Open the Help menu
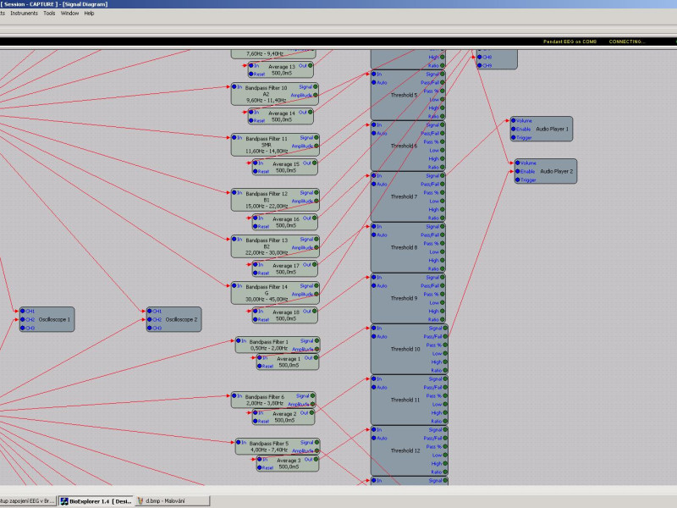The height and width of the screenshot is (508, 677). (89, 14)
